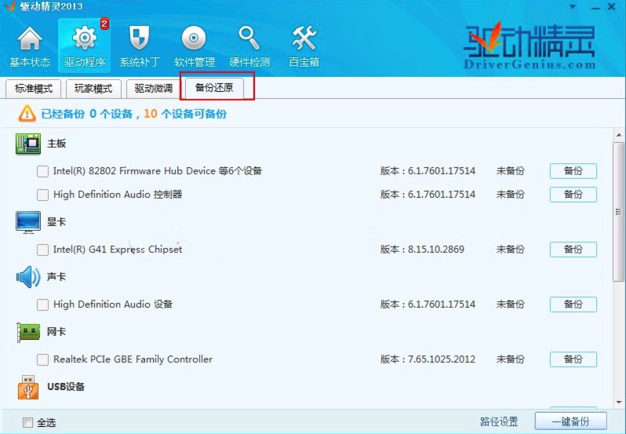Open the 百宝箱 tools icon
626x434 pixels.
point(304,46)
